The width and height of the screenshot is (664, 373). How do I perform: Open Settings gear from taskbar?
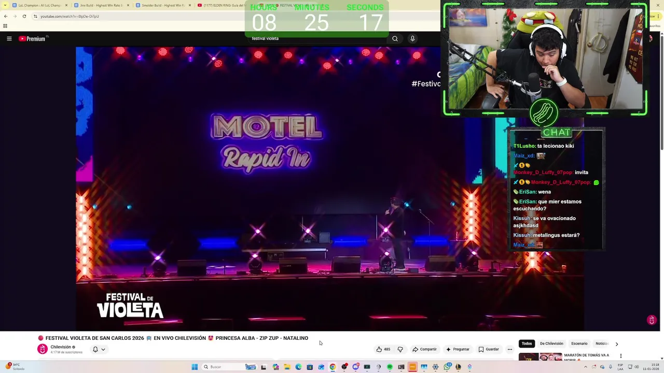tap(435, 367)
